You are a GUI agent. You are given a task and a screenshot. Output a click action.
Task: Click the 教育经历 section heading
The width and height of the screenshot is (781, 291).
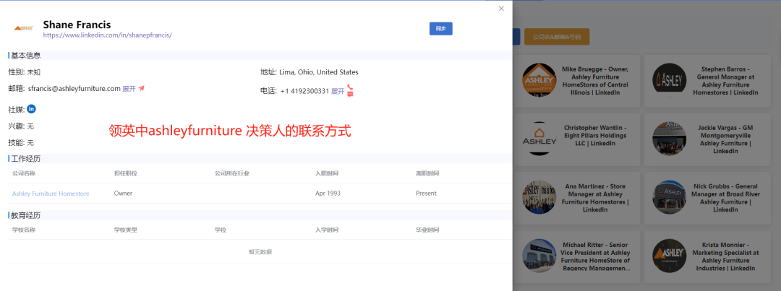pyautogui.click(x=26, y=215)
